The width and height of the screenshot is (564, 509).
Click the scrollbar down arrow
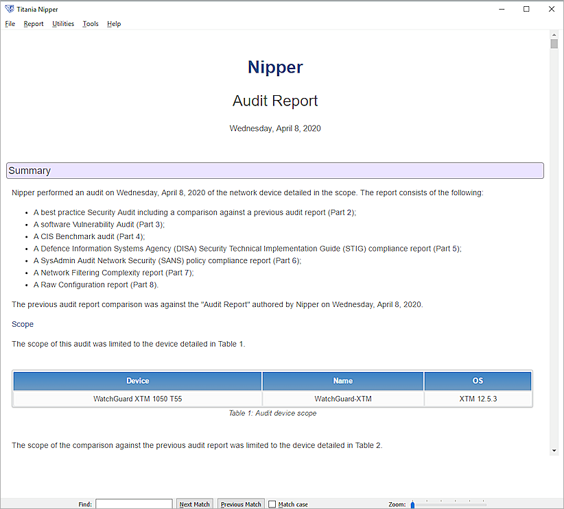coord(554,450)
